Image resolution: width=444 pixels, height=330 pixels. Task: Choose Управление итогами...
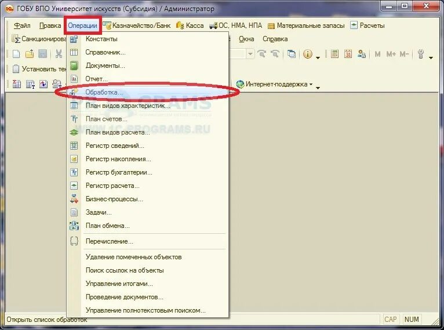148,284
